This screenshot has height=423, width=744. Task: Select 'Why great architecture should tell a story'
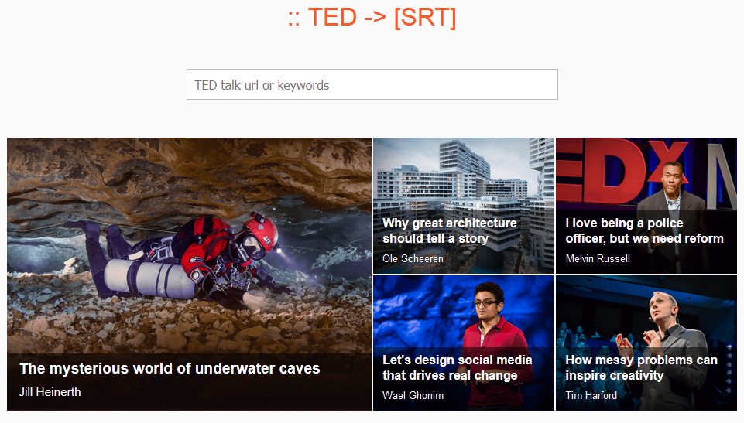[449, 230]
